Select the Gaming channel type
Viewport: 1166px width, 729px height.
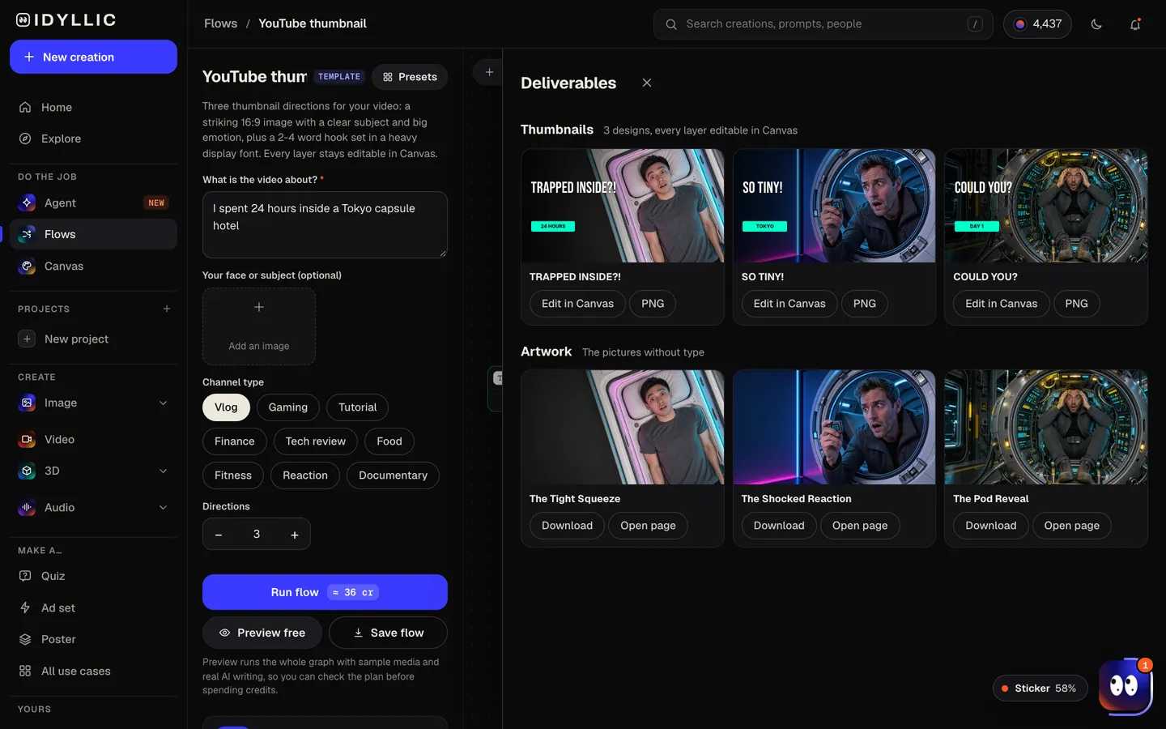[x=288, y=407]
